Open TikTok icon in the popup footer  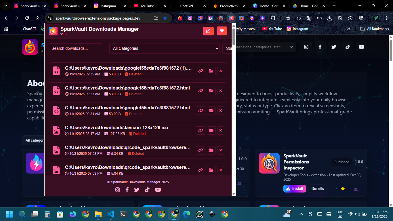click(147, 190)
